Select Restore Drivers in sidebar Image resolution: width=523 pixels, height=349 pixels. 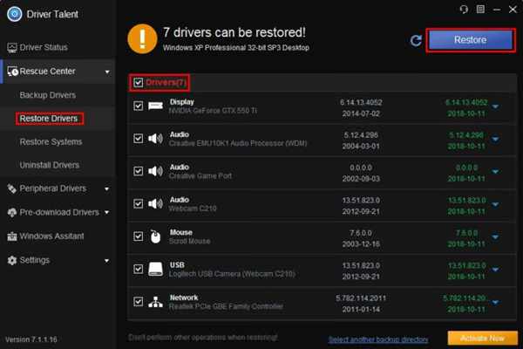[x=49, y=119]
